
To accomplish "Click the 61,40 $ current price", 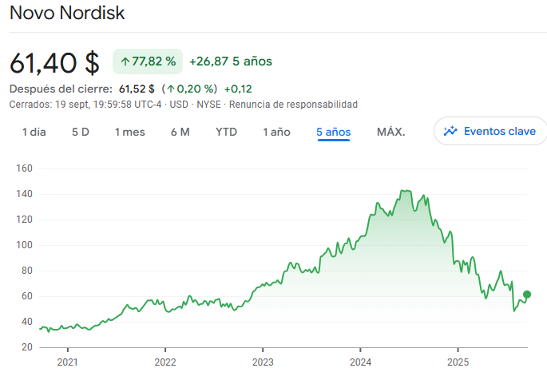I will click(54, 61).
